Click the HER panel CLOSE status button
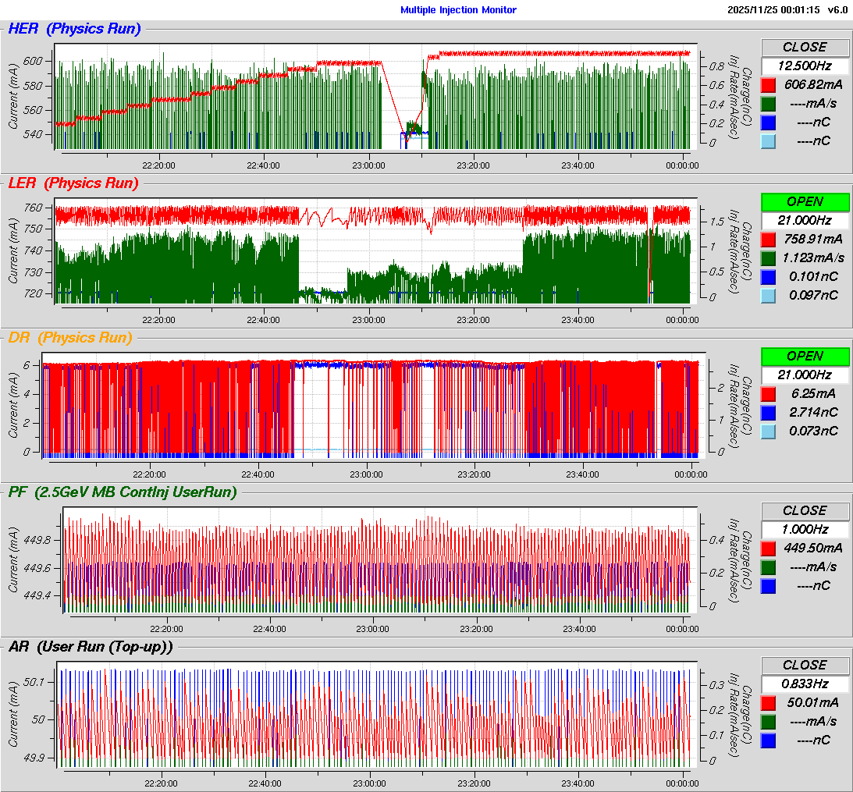This screenshot has height=792, width=853. [805, 47]
